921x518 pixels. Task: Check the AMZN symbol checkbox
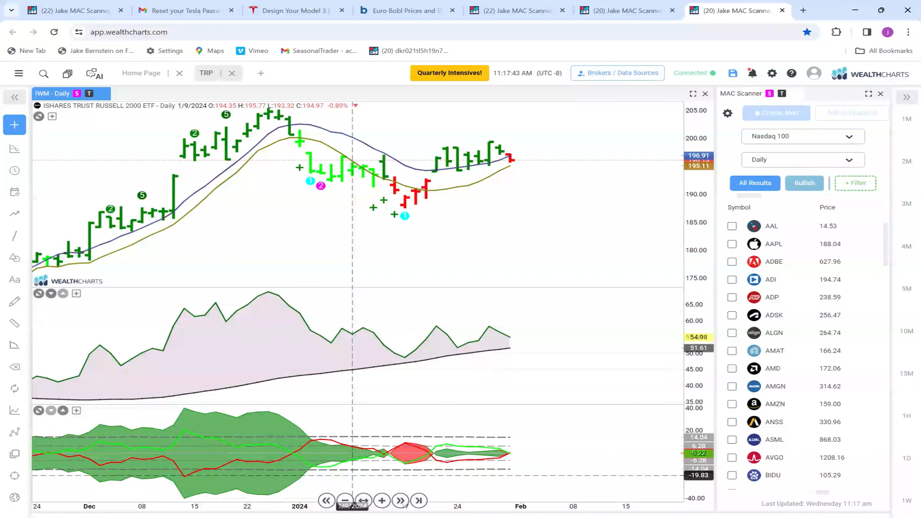coord(732,404)
